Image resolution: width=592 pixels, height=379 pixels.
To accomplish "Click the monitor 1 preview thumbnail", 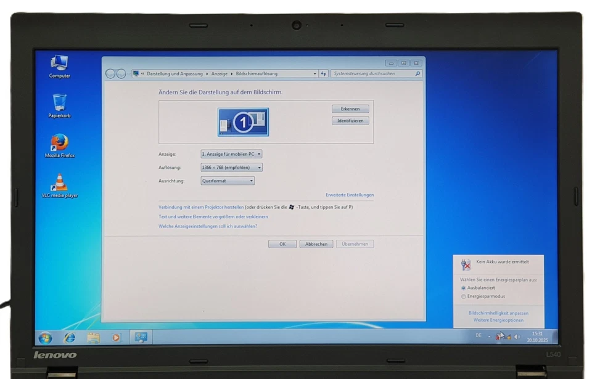I will coord(243,122).
